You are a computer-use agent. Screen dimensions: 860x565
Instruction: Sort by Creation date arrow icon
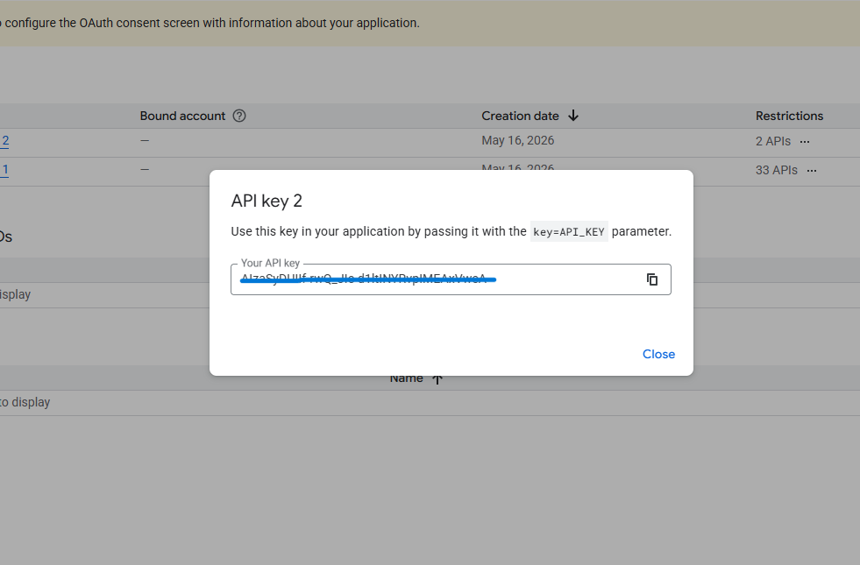573,116
